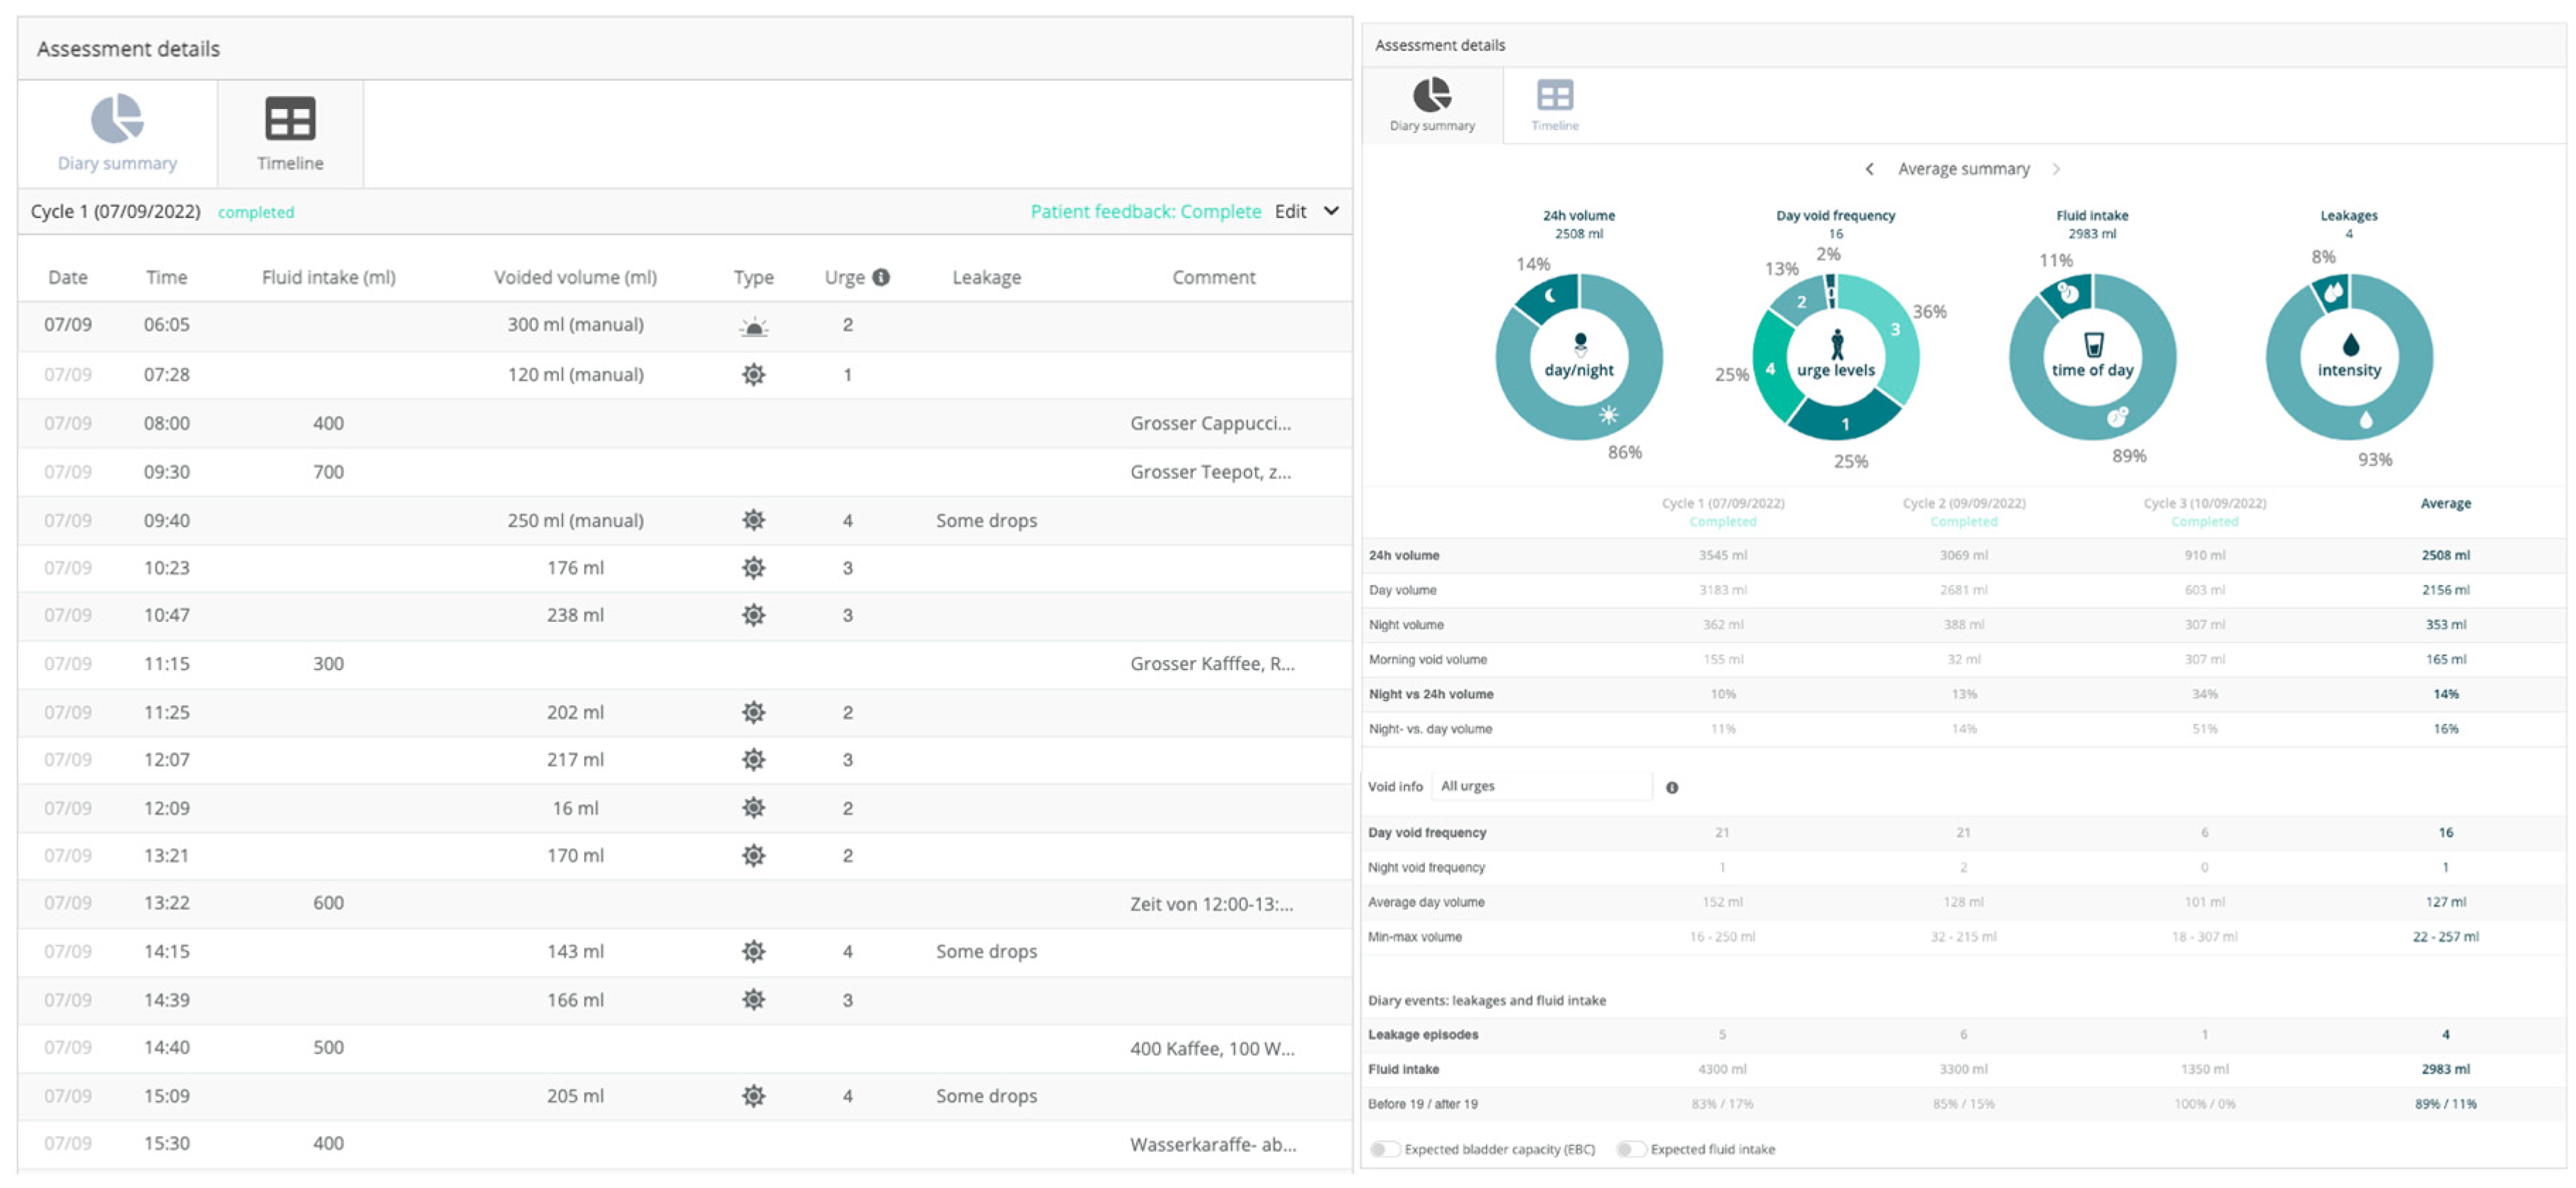
Task: Click the droplet icon in intensity chart
Action: [x=2350, y=345]
